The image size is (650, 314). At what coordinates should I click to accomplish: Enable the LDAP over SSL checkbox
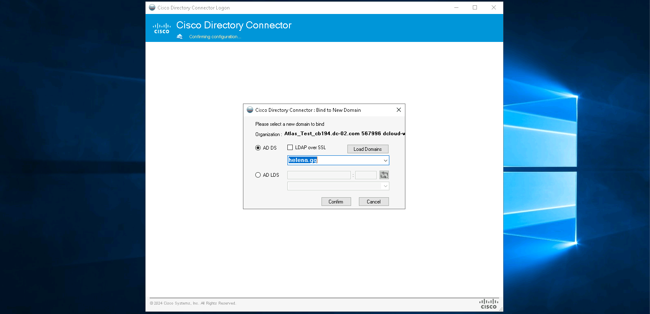click(x=290, y=148)
